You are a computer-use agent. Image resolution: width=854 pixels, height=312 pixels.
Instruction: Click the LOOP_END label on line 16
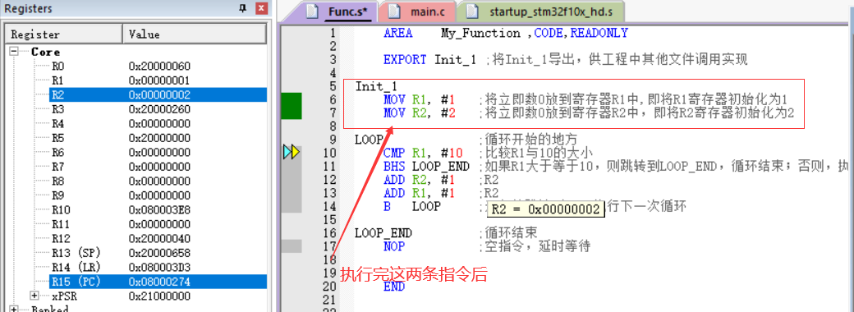coord(383,233)
